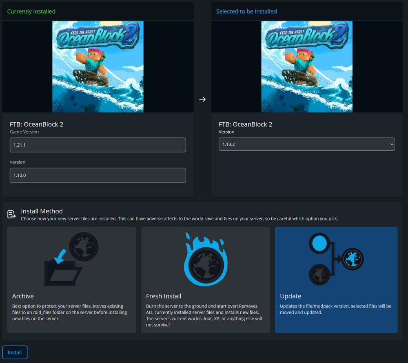Screen dimensions: 408x363
Task: Click the OceanBlock 2 image under Selected to be Installed
Action: coord(307,67)
